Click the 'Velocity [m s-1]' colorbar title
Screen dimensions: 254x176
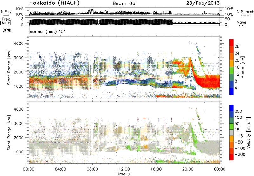point(248,132)
